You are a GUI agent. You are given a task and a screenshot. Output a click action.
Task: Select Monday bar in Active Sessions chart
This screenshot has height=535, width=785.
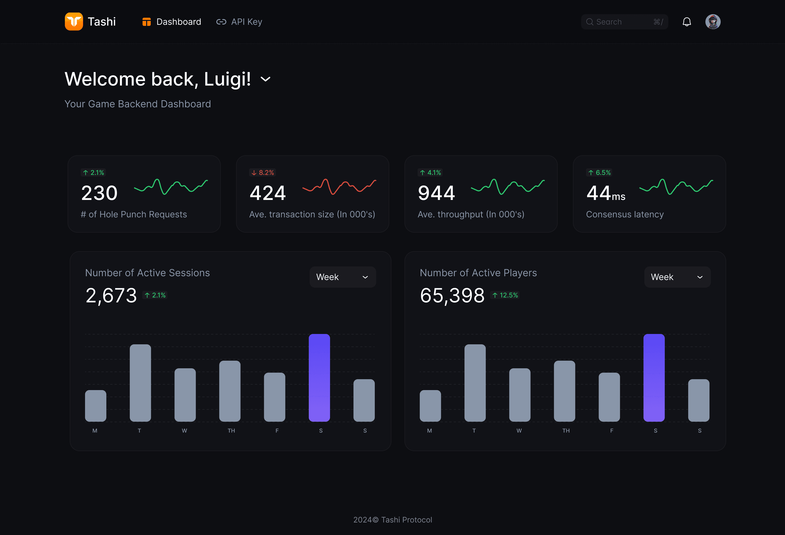coord(96,406)
